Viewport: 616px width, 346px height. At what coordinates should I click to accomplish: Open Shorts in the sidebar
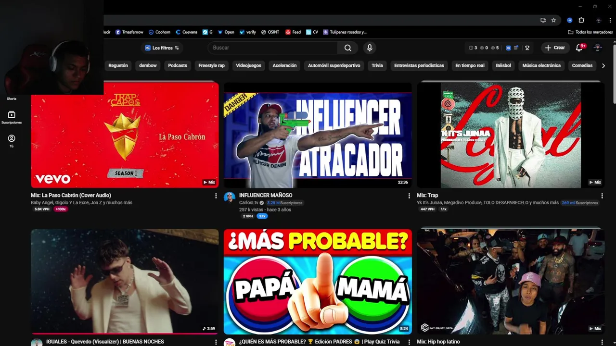click(x=12, y=99)
